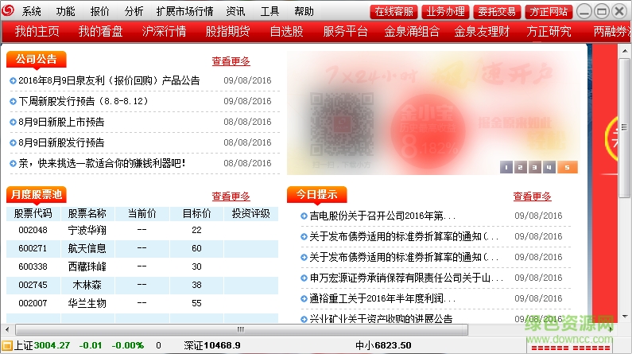Select stock 木林森

[x=87, y=285]
